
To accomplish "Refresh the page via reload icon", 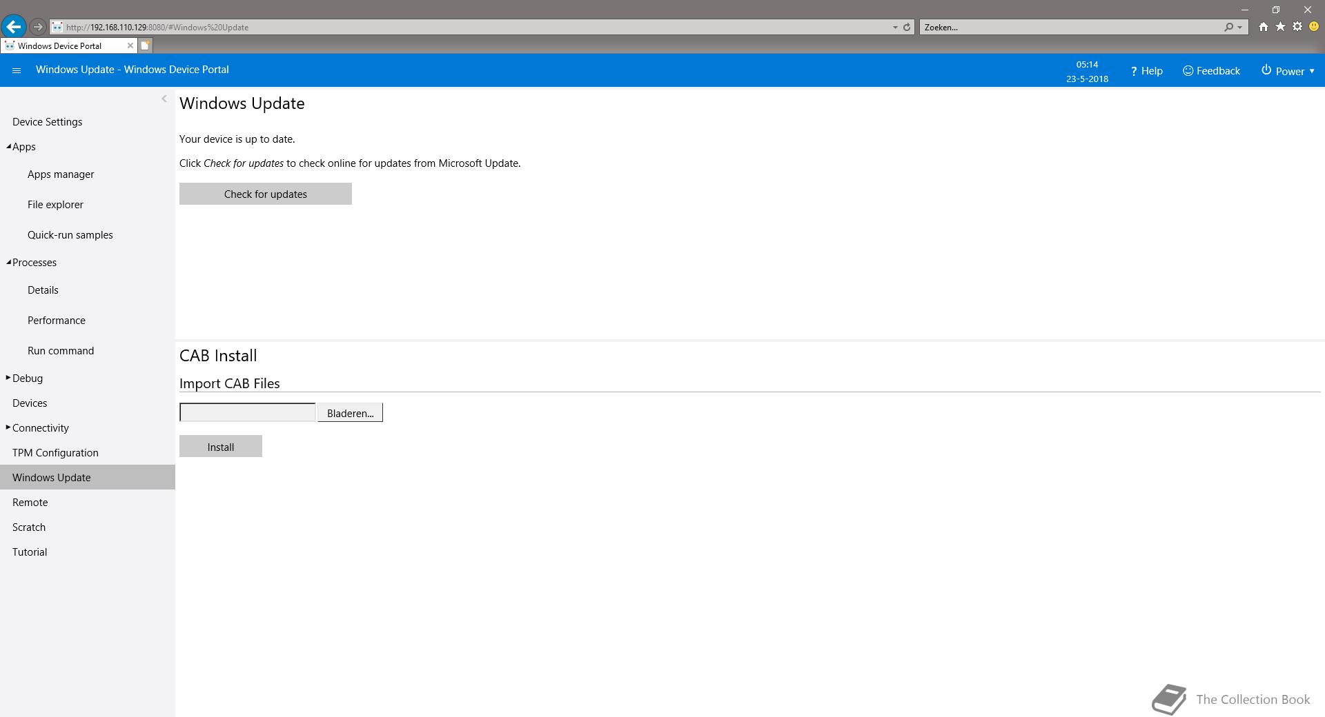I will (x=907, y=28).
